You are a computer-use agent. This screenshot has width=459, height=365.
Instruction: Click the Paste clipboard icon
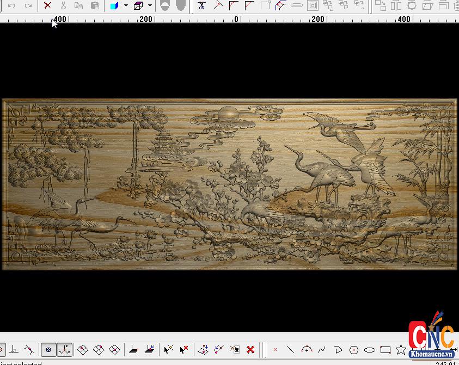[95, 5]
